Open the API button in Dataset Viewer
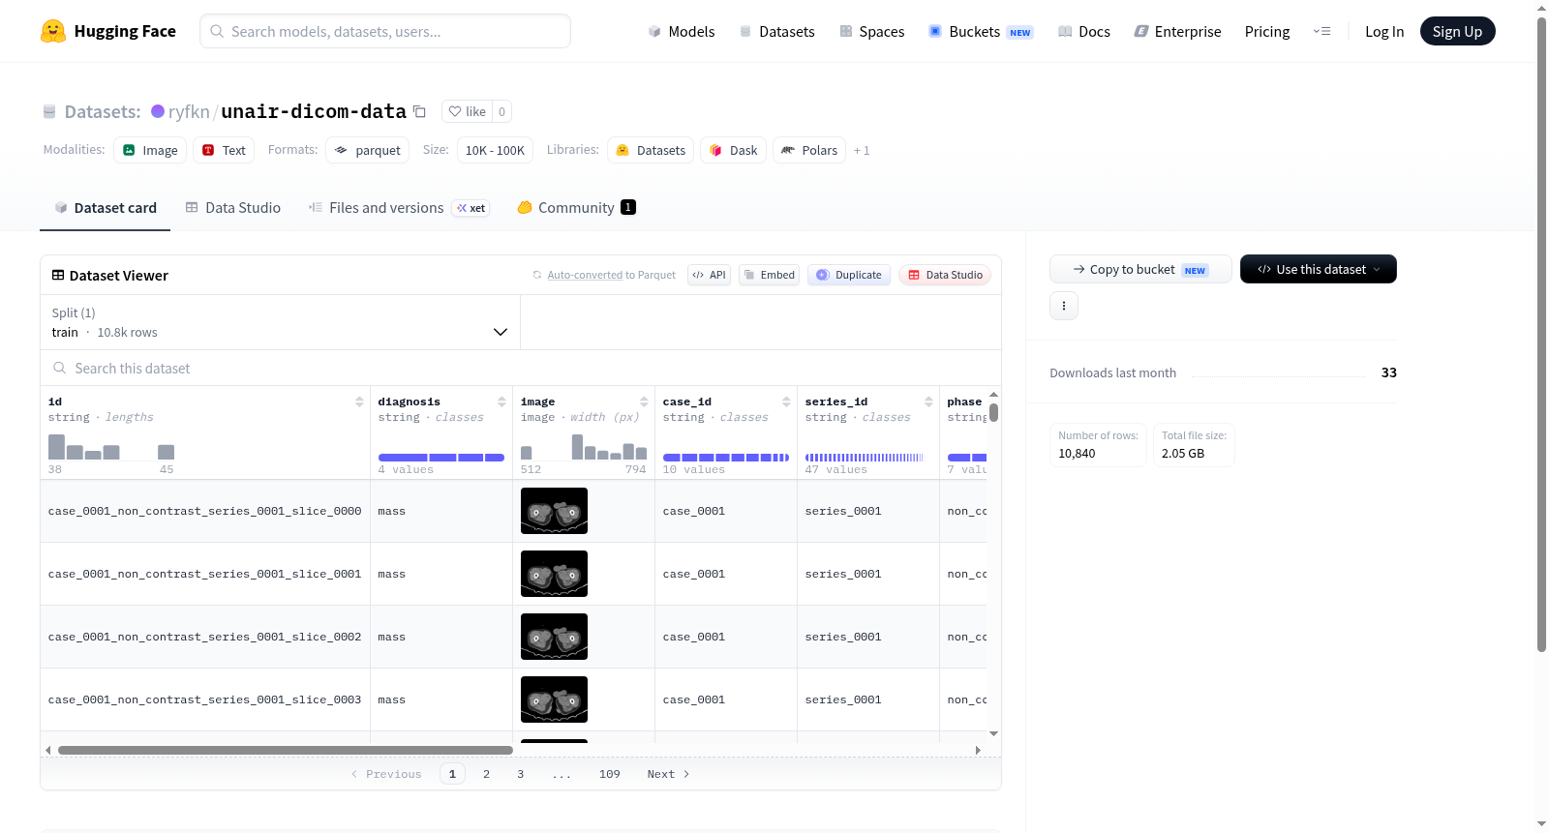Image resolution: width=1549 pixels, height=833 pixels. 709,275
